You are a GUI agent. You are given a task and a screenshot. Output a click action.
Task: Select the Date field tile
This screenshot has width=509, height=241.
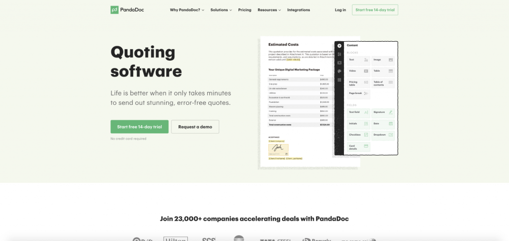(x=383, y=124)
